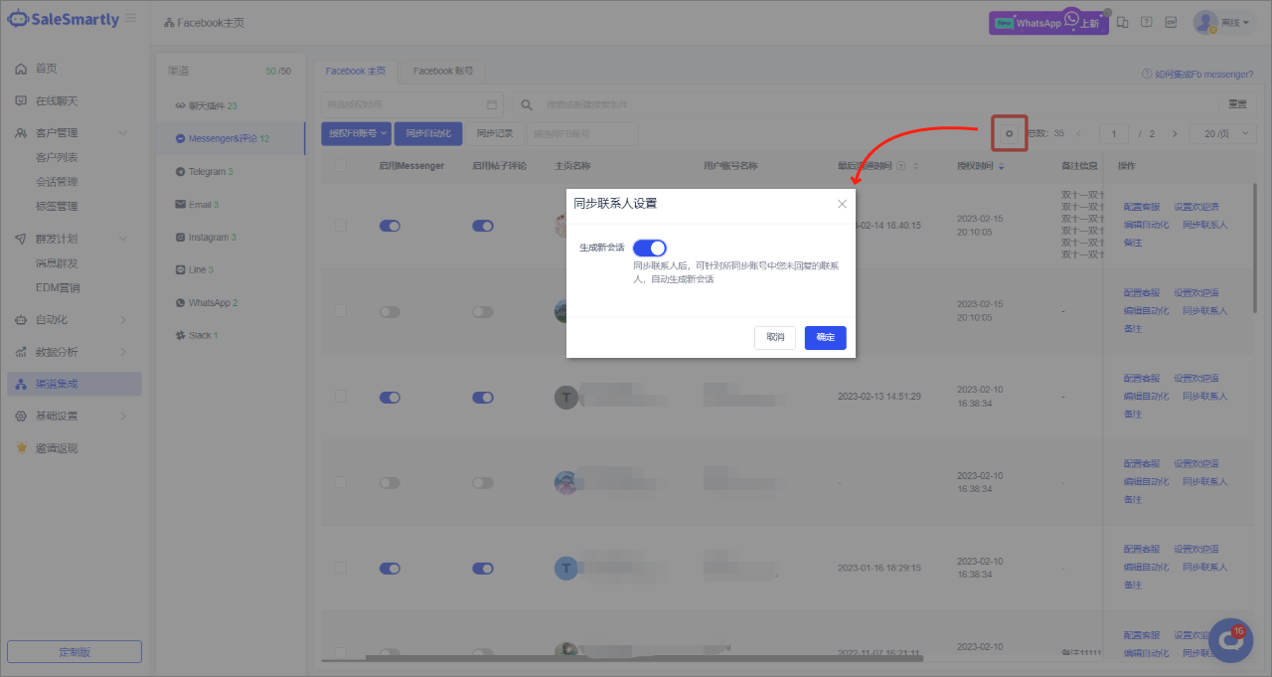Click the calendar icon in date filter
This screenshot has height=677, width=1272.
pyautogui.click(x=492, y=104)
